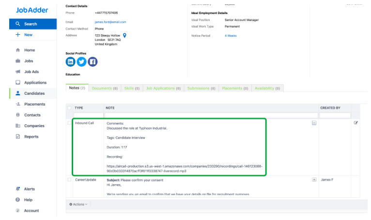Click the Candidates person icon
The image size is (371, 220).
click(18, 93)
